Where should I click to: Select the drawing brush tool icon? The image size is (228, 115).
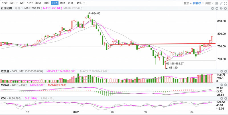tap(221, 3)
